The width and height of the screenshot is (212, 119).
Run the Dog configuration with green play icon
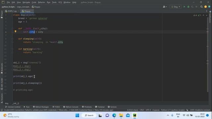tap(184, 7)
